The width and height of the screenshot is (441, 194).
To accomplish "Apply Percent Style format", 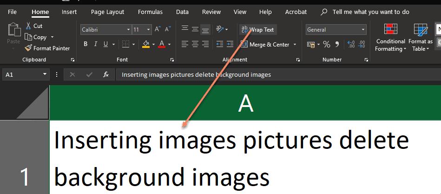I will tap(327, 45).
